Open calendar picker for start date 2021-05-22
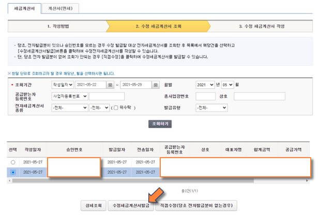The image size is (320, 216). pos(110,85)
